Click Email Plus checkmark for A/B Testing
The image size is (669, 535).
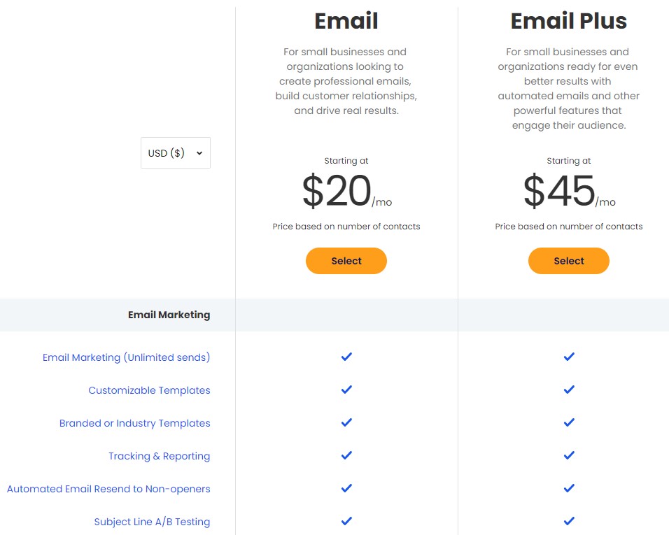tap(569, 520)
